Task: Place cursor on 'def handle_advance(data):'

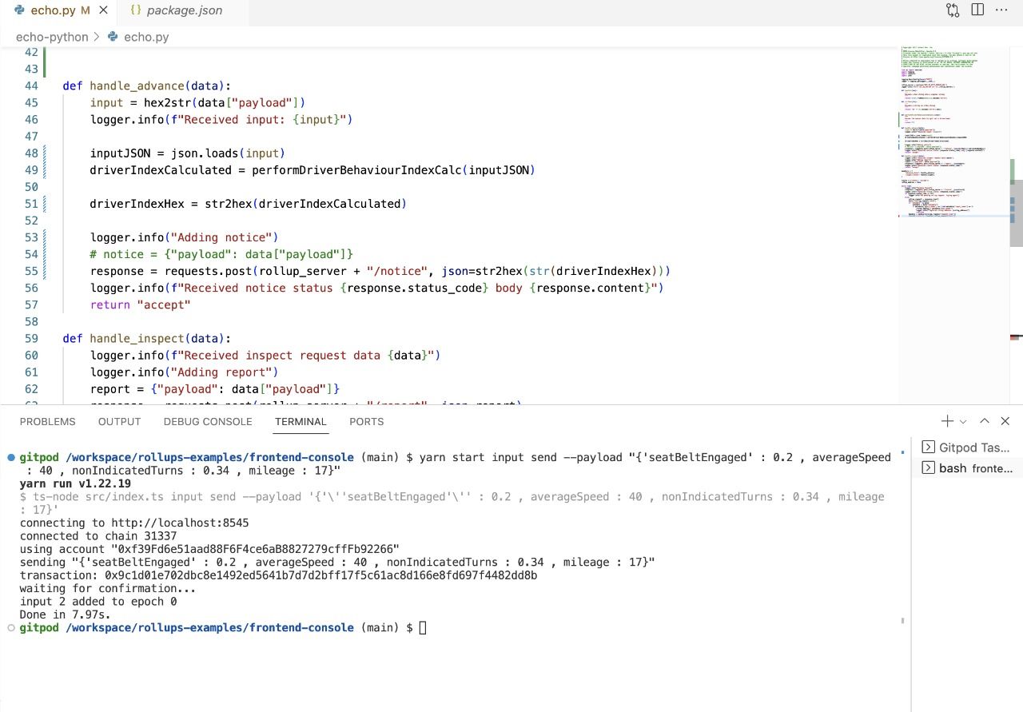Action: point(146,86)
